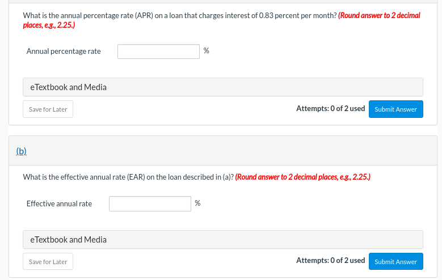
Task: Click the Annual percentage rate input field
Action: (158, 52)
